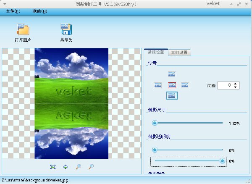Switch to the 其他设置 tab
Screen dimensions: 252x184
click(x=179, y=53)
